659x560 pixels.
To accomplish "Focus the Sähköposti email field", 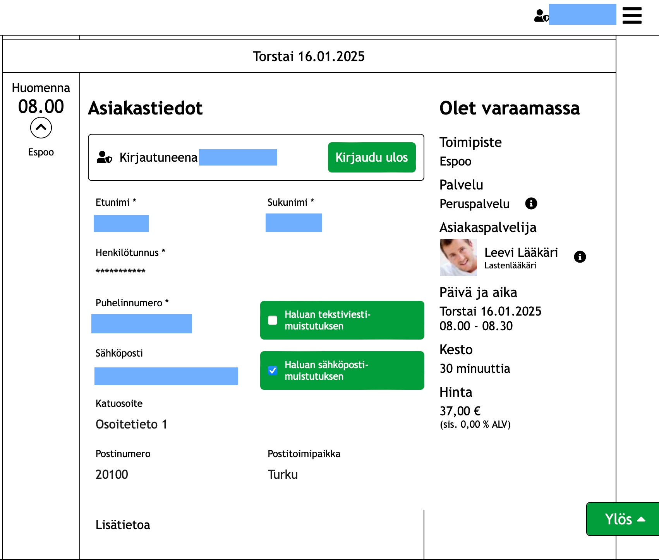I will (166, 376).
